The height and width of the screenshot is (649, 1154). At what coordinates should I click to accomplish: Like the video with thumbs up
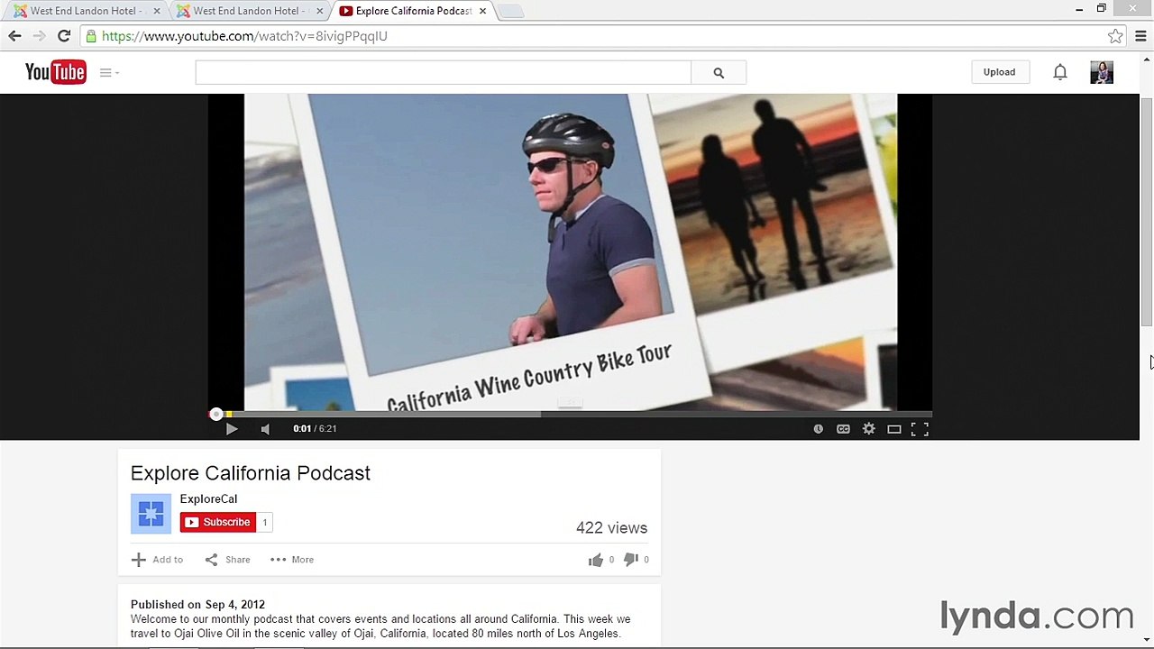coord(596,560)
